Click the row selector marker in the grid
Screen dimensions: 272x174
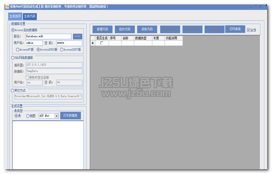[x=93, y=43]
